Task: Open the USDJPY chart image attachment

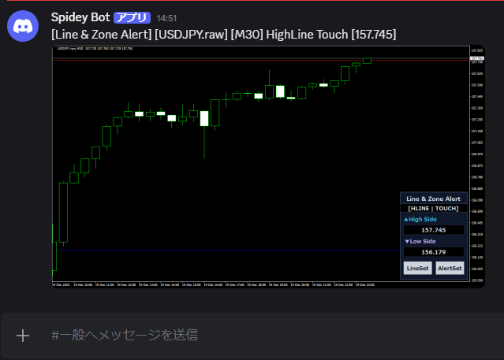Action: click(268, 166)
